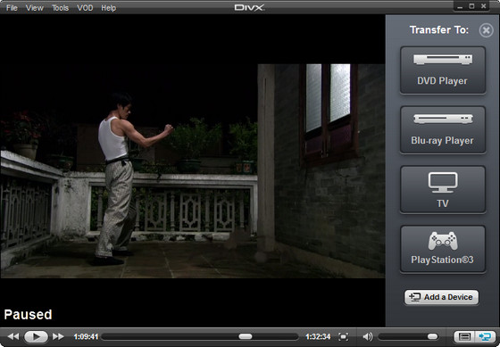Open the Tools menu
This screenshot has width=500, height=347.
(x=61, y=8)
